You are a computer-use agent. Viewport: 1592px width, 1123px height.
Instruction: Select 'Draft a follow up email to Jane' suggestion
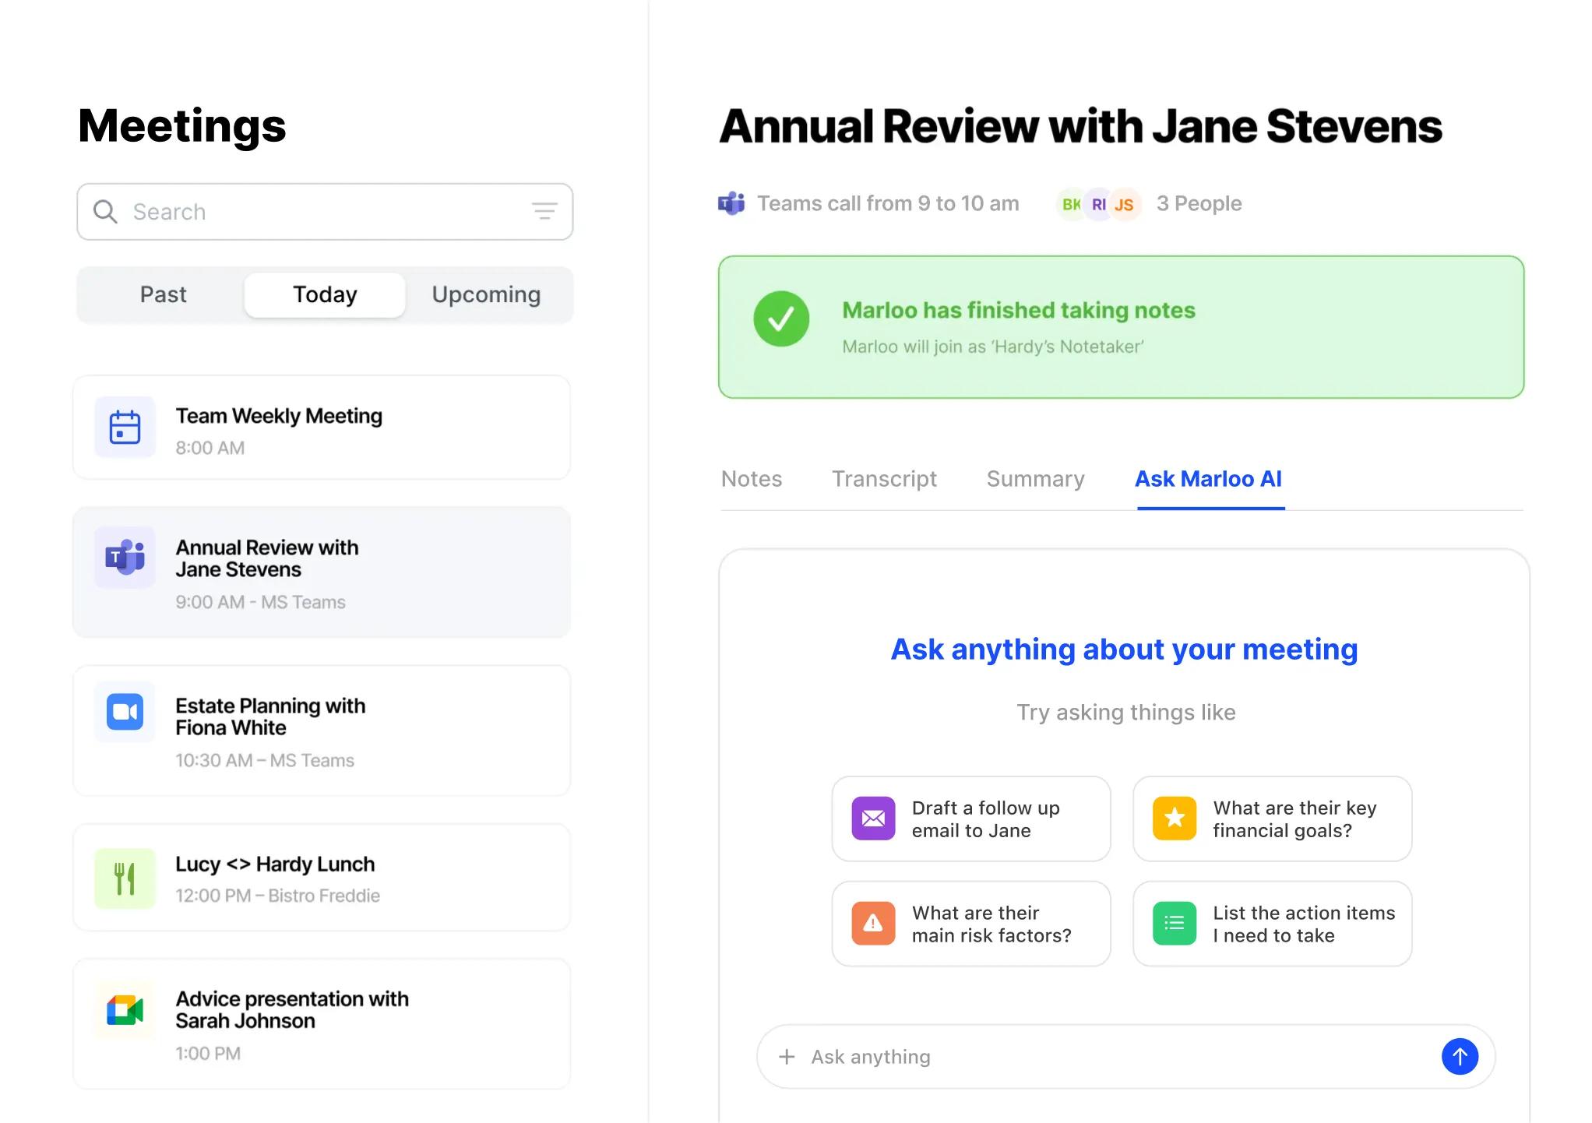[970, 818]
